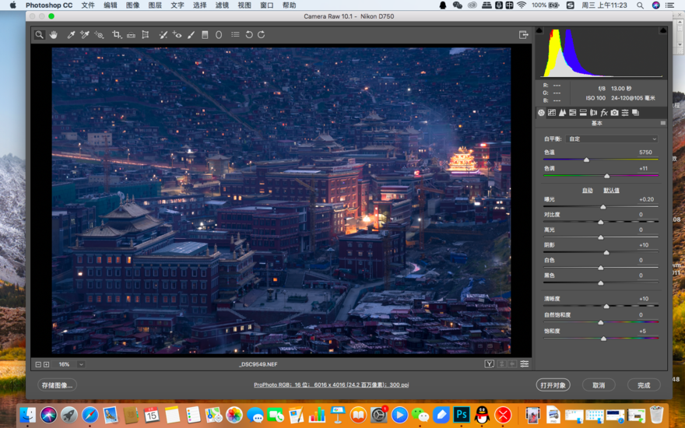
Task: Open the Tone Curve panel tab
Action: pyautogui.click(x=552, y=113)
